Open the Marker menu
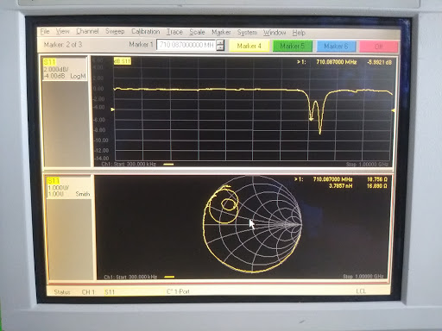Viewport: 442px width, 331px height. (221, 32)
